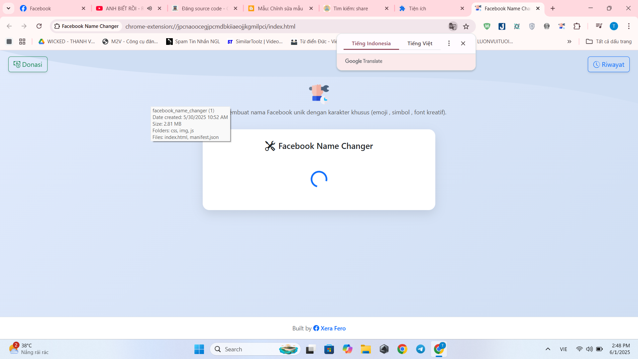Screen dimensions: 638x359
Task: Open Copilot from taskbar
Action: point(347,349)
